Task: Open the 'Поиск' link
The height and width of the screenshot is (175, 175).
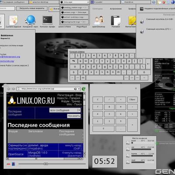Action: (x=78, y=104)
